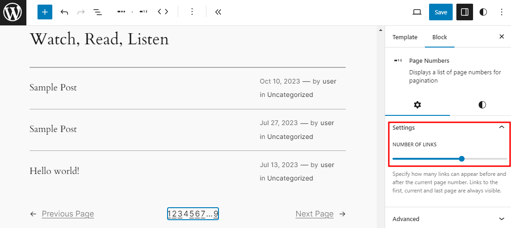
Task: Toggle the block inserter plus button
Action: 45,12
